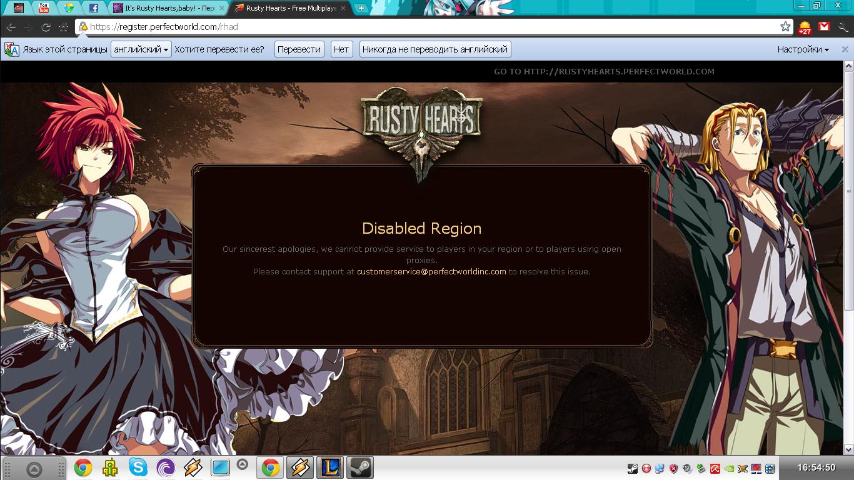View site security info via lock icon
Image resolution: width=854 pixels, height=480 pixels.
click(x=83, y=27)
